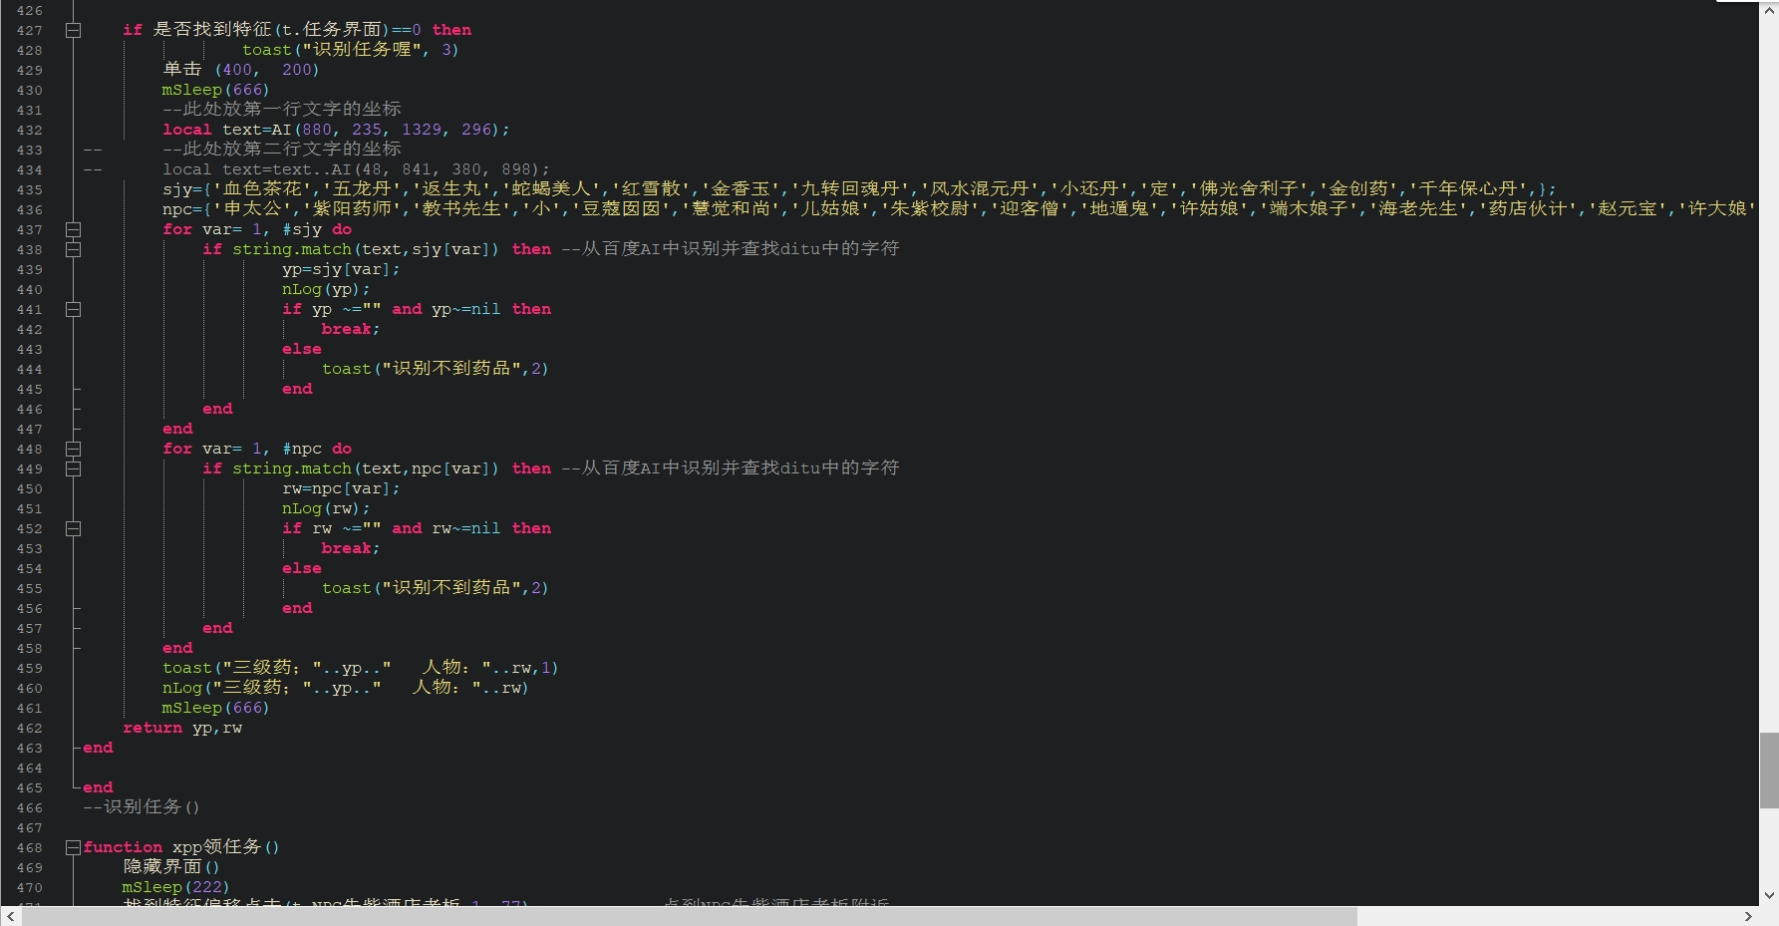Click the text 'toast("识别任务喔", 3)'
Viewport: 1779px width, 926px height.
351,50
